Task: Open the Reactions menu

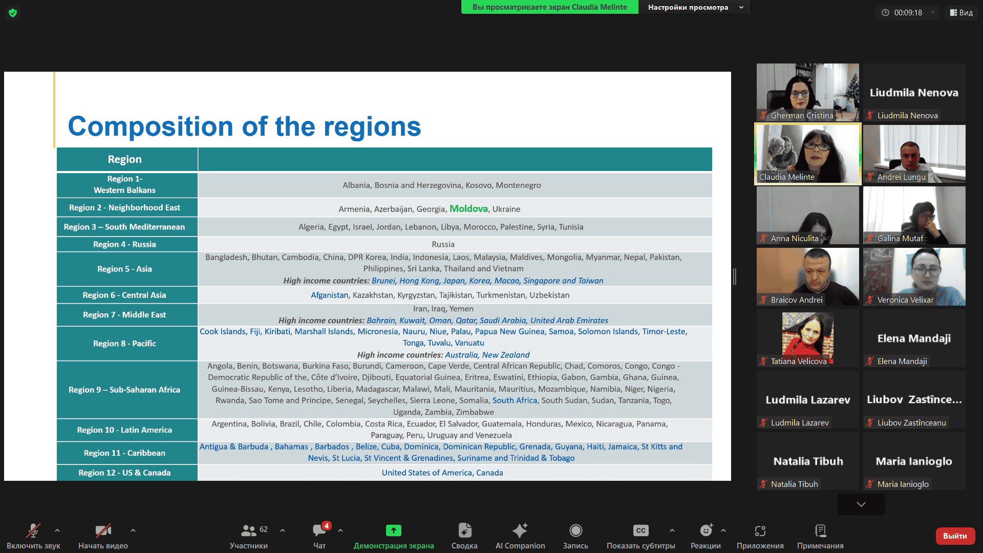Action: [706, 531]
